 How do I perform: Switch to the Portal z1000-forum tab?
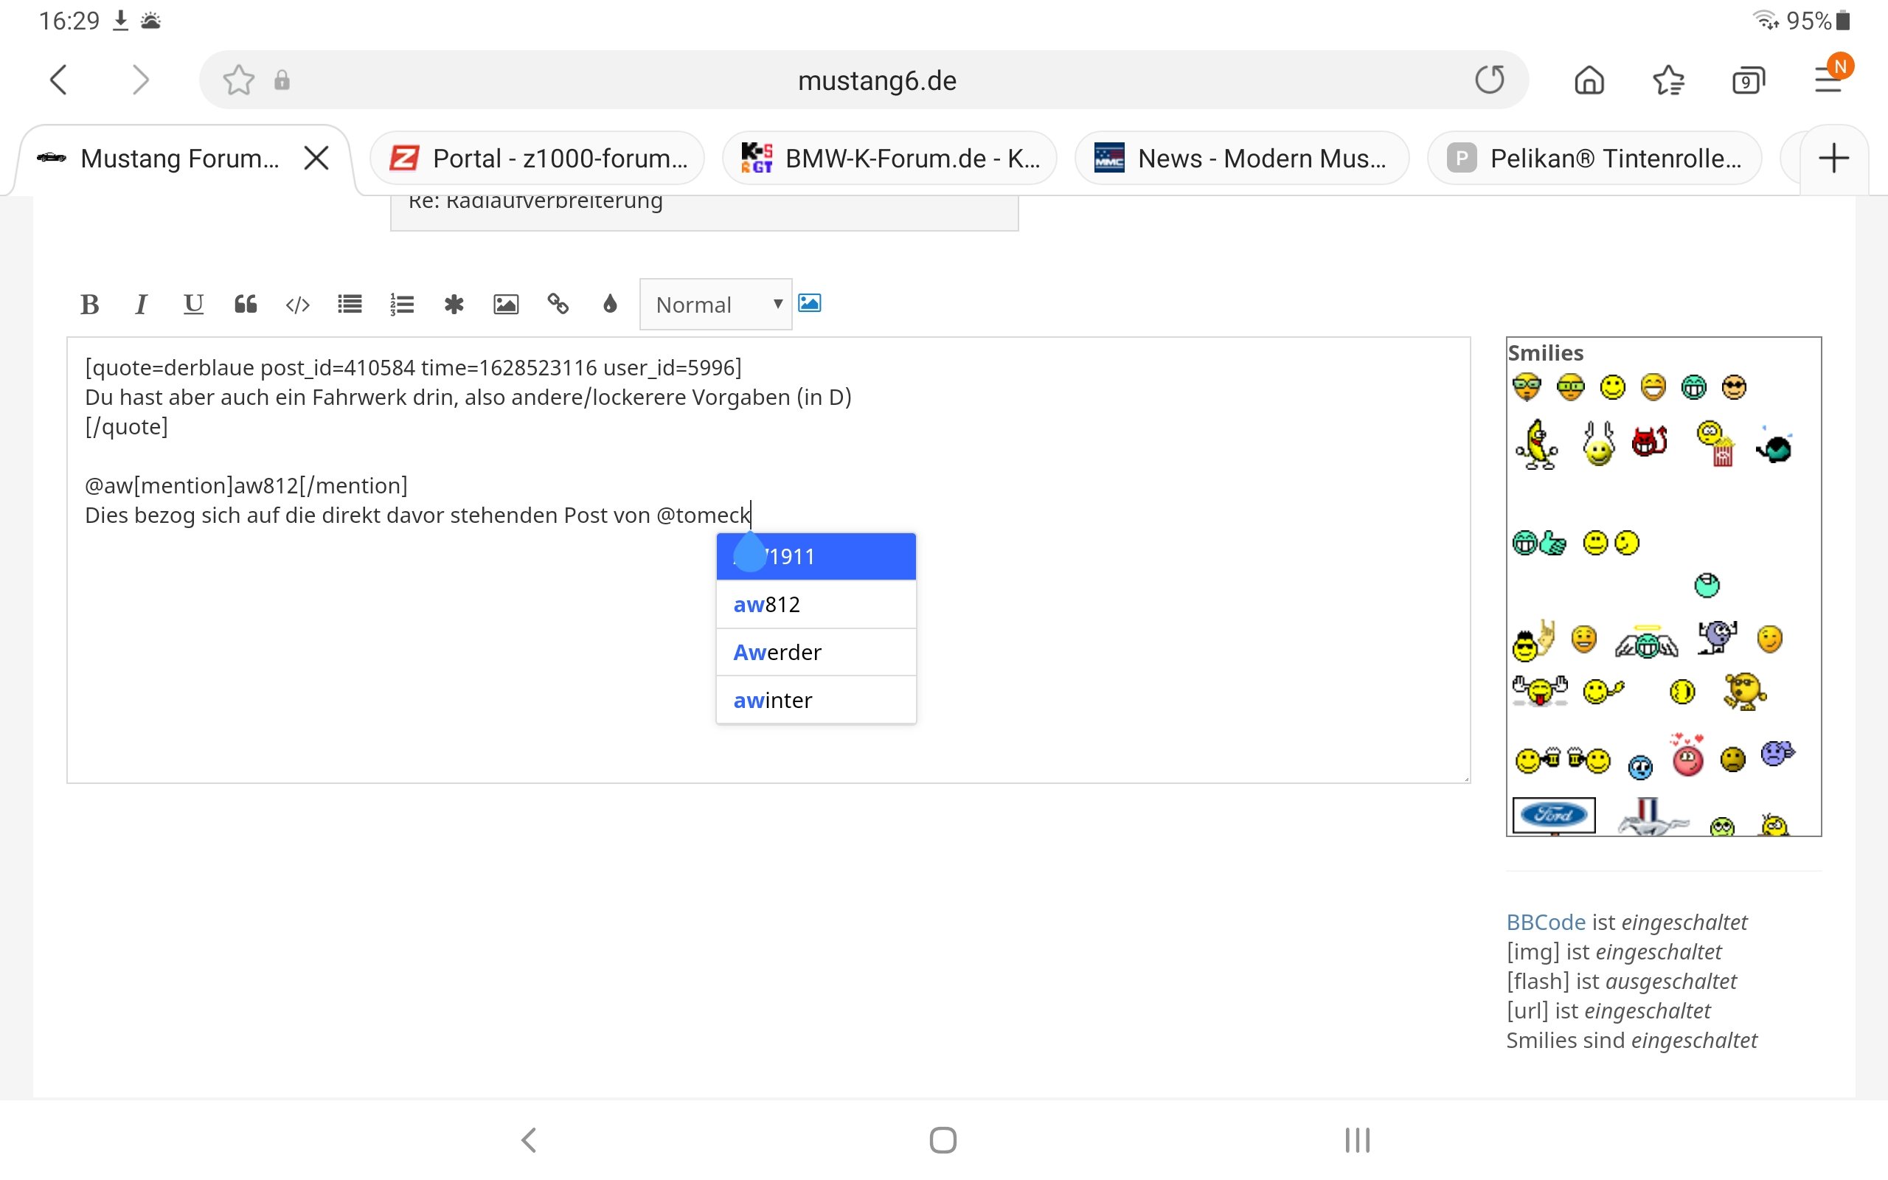click(x=538, y=159)
